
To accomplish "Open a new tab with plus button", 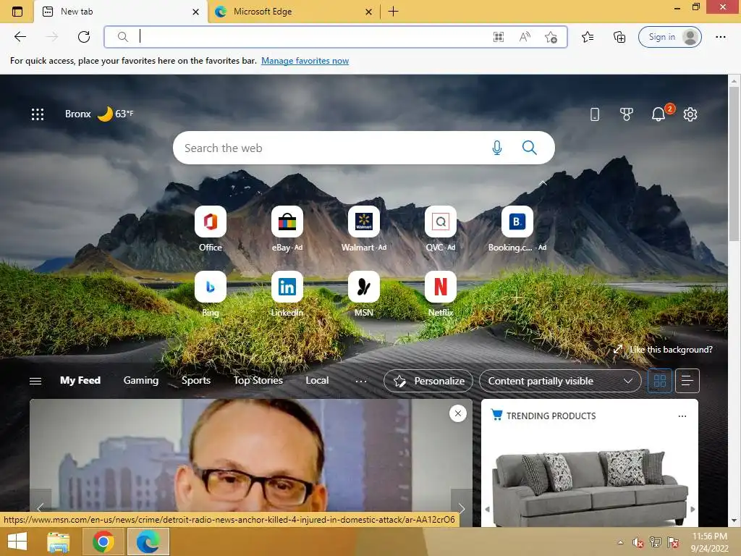I will pyautogui.click(x=393, y=12).
